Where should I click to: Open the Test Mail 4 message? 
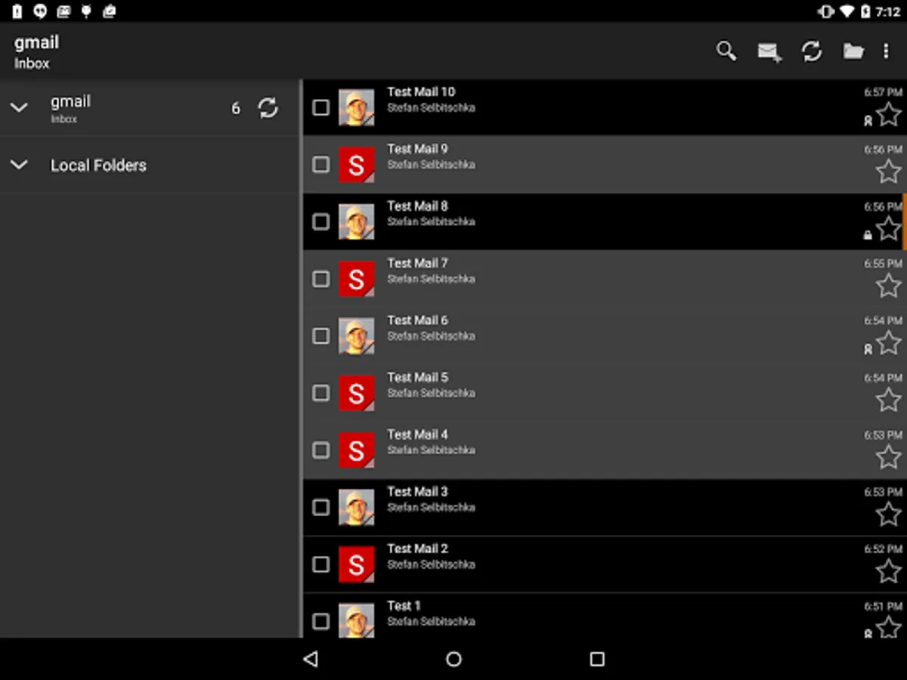click(x=605, y=450)
